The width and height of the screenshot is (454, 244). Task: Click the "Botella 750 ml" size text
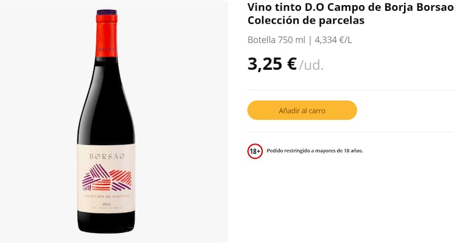[276, 40]
